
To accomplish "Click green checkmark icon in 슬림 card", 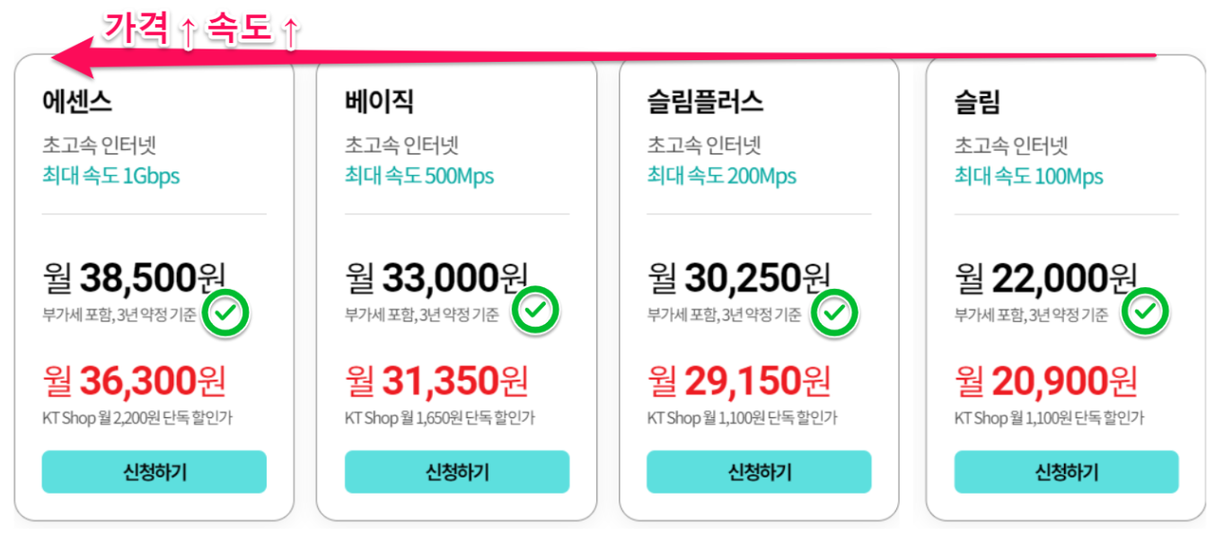I will tap(1145, 311).
